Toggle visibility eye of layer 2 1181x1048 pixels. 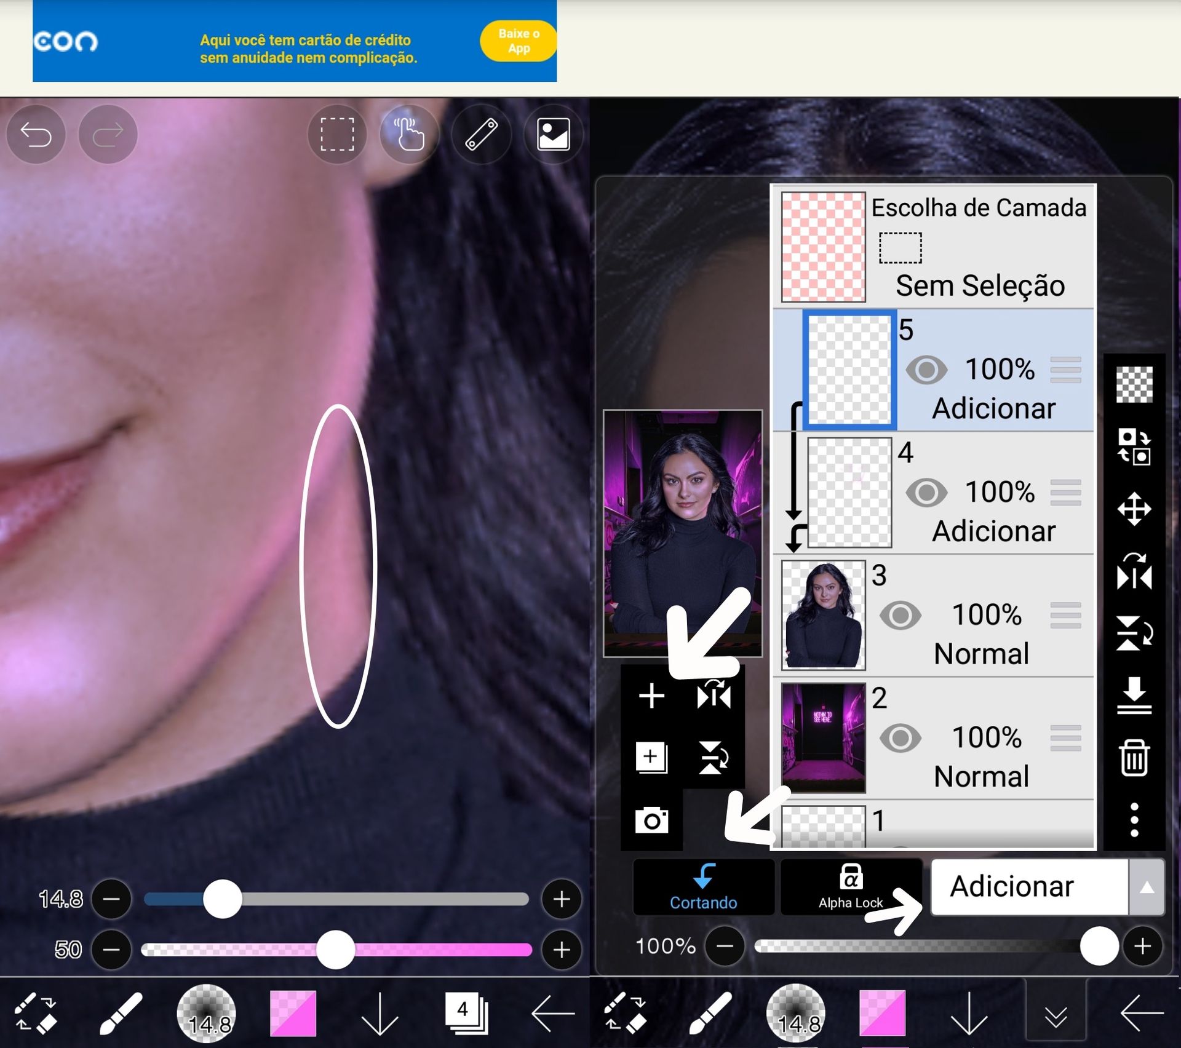point(900,739)
